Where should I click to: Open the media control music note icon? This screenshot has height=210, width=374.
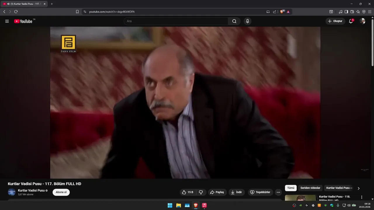tap(340, 12)
